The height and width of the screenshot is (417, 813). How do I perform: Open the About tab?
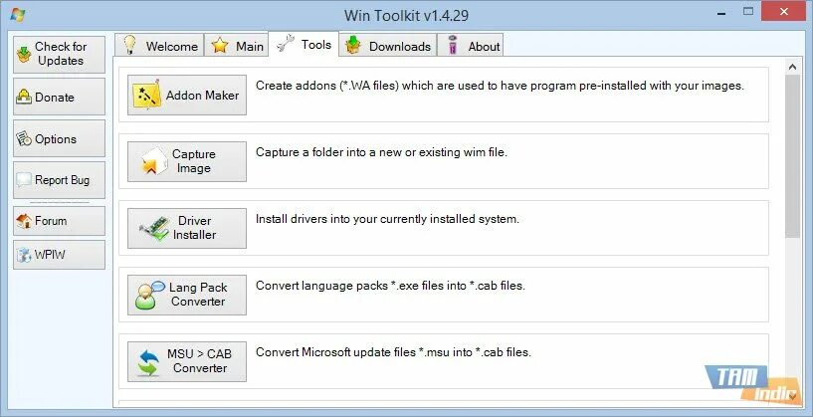[x=471, y=45]
